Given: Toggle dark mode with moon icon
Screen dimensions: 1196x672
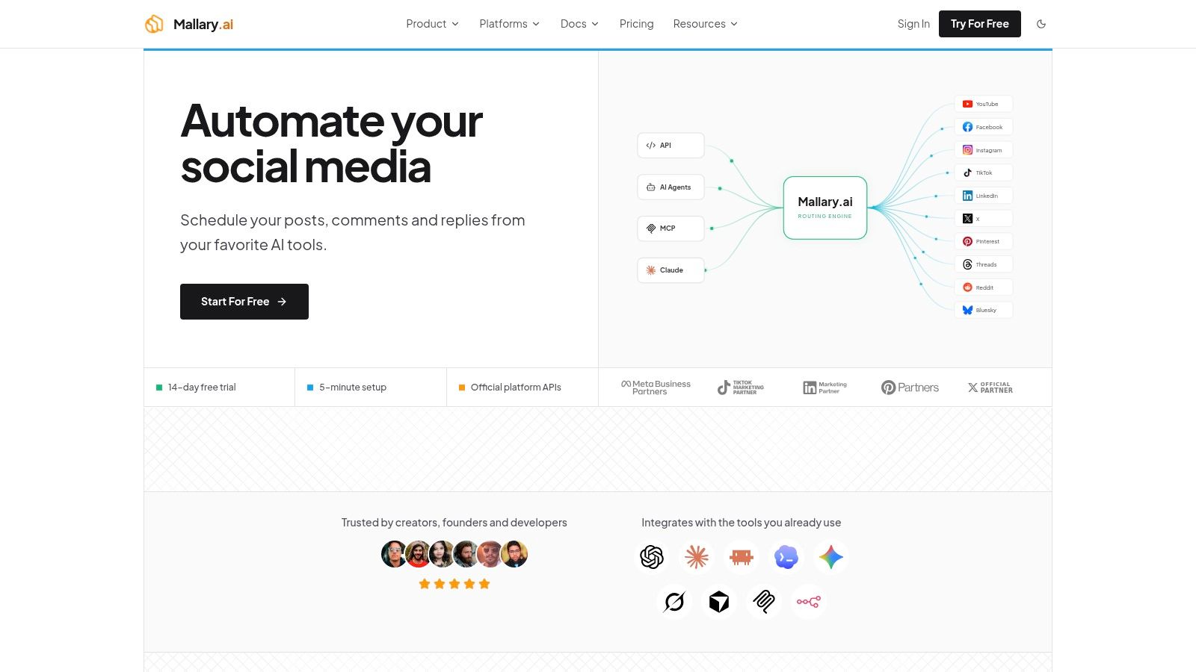Looking at the screenshot, I should (1041, 24).
